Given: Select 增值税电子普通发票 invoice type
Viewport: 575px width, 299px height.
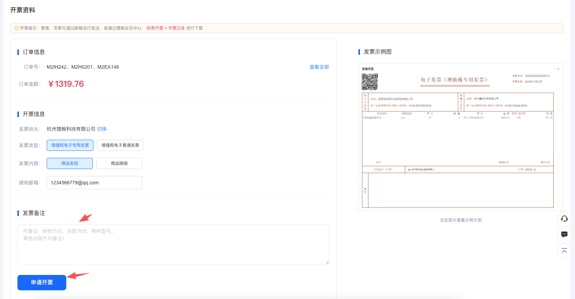Looking at the screenshot, I should tap(120, 145).
